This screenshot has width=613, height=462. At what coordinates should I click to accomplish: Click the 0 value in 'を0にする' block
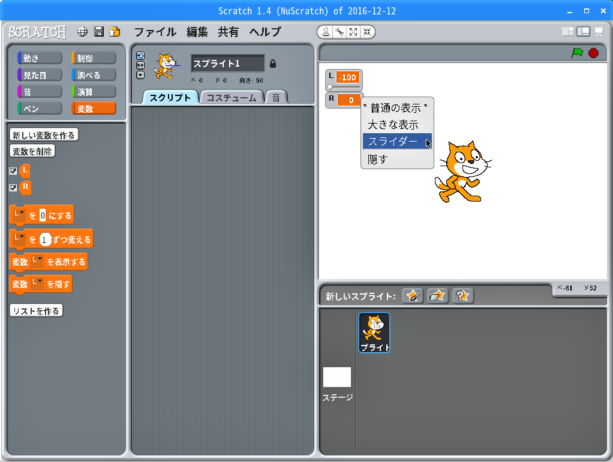point(43,215)
